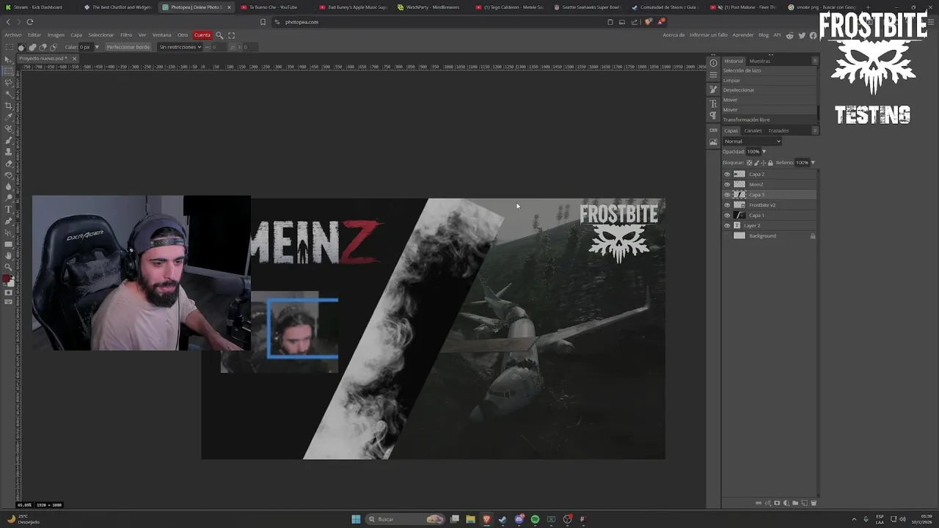Open the Informar un fallo link
Screen dimensions: 939x528
tap(709, 35)
